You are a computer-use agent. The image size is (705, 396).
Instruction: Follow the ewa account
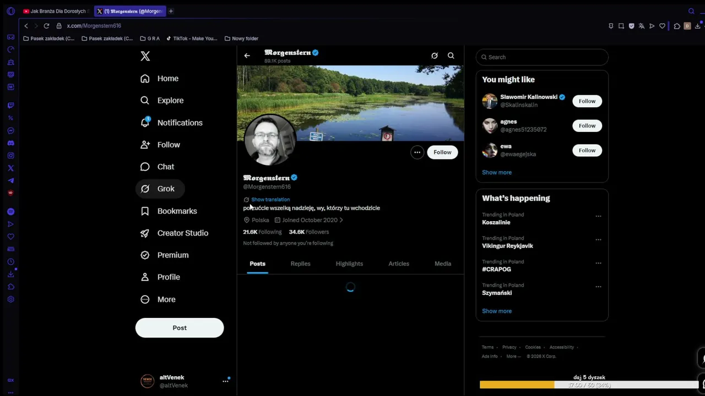(587, 151)
